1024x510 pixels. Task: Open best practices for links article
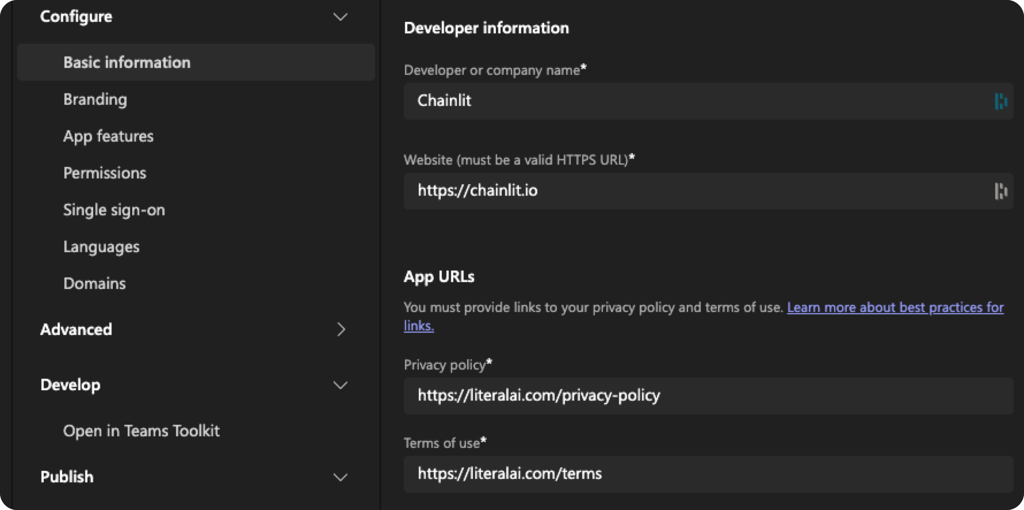pyautogui.click(x=895, y=307)
